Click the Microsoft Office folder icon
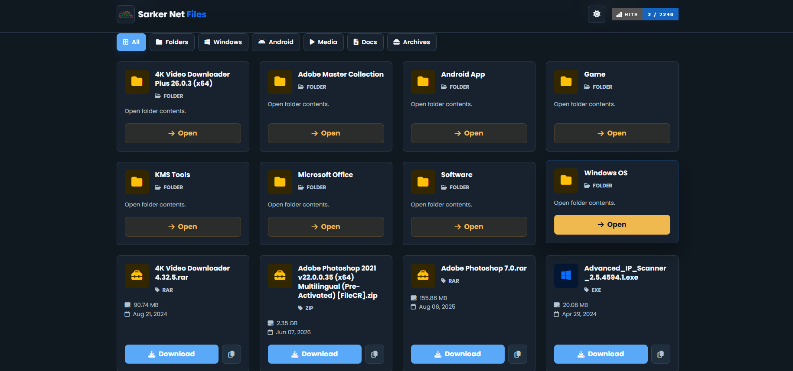Image resolution: width=793 pixels, height=371 pixels. coord(280,182)
